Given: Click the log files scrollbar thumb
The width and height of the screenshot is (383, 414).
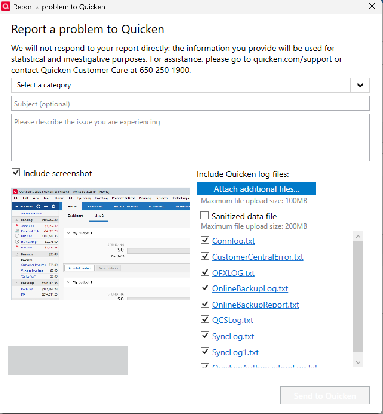Looking at the screenshot, I should pos(358,297).
